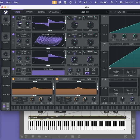Click the OSC 1 wavetable frame position slider

click(50, 31)
